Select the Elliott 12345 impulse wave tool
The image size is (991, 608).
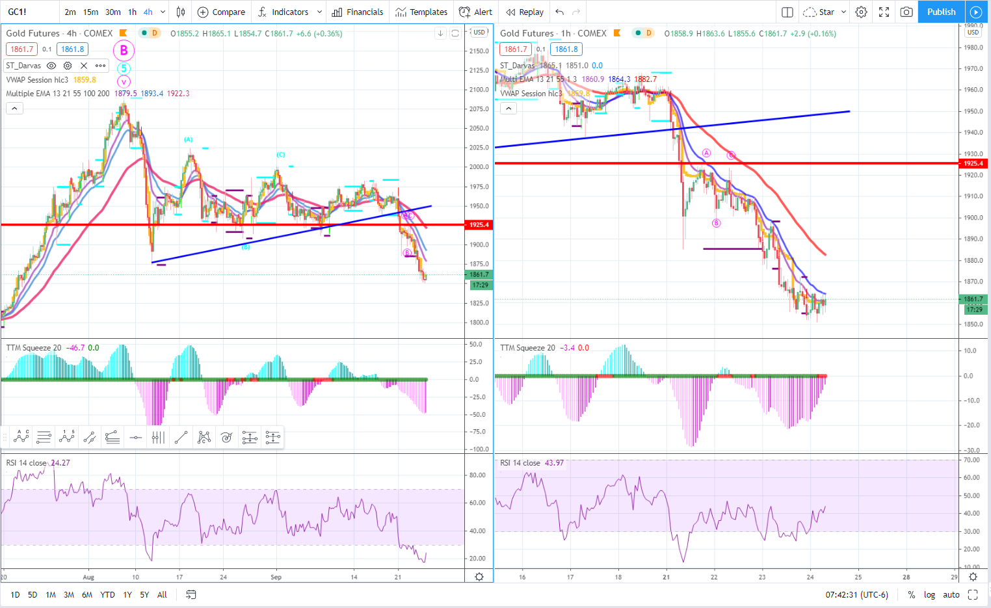(x=66, y=438)
